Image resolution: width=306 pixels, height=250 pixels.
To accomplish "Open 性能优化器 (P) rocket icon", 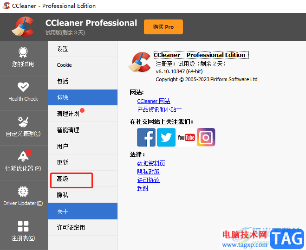I will pos(23,156).
